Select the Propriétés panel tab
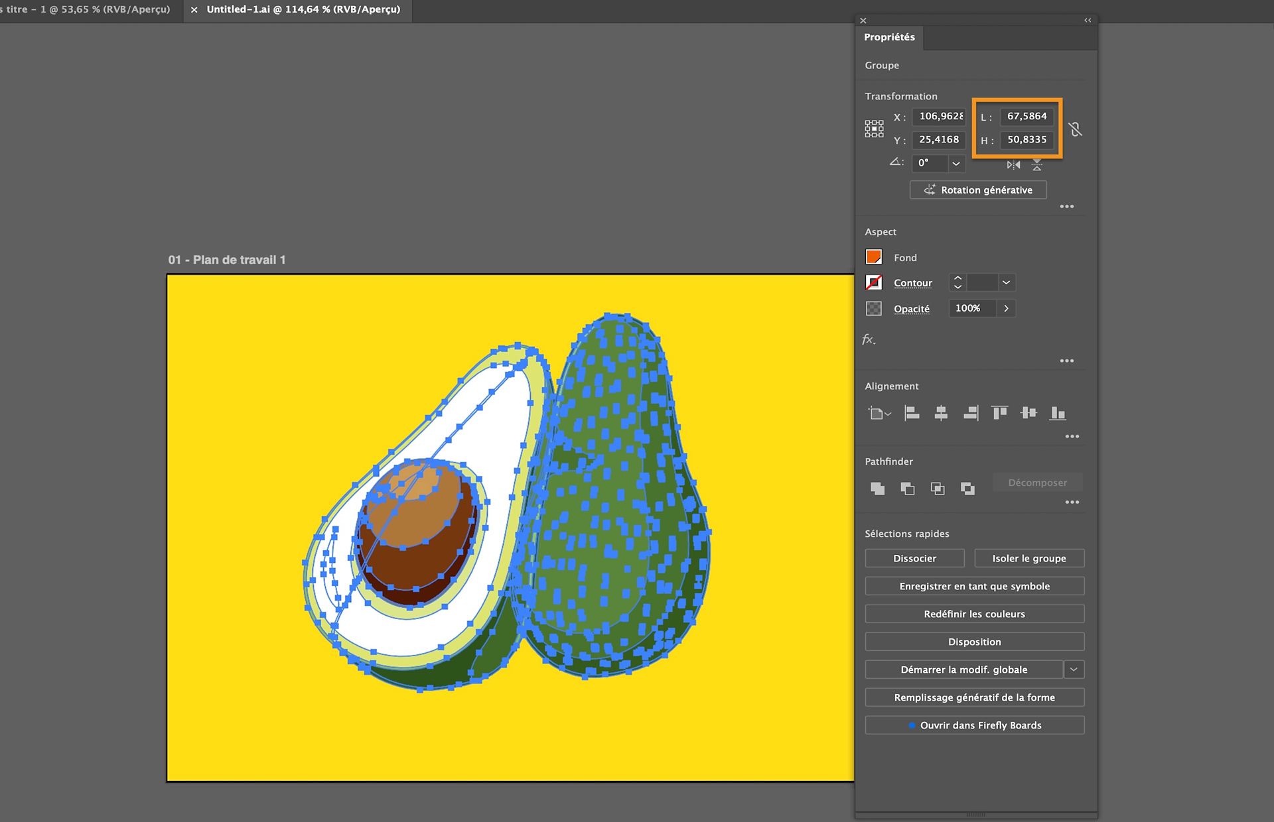 point(889,37)
